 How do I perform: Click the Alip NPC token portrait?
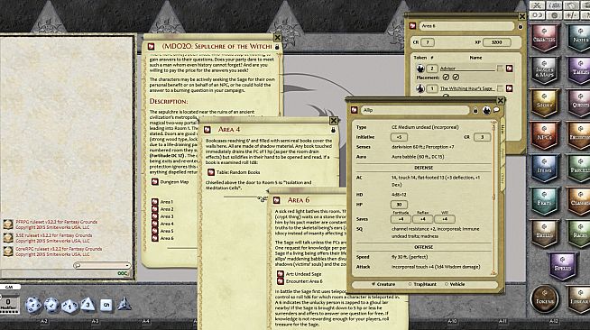pos(486,110)
